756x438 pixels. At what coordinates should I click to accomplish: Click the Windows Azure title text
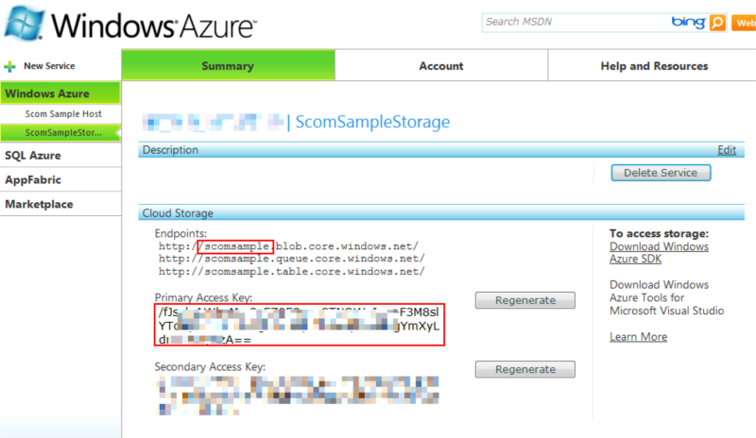tap(153, 25)
